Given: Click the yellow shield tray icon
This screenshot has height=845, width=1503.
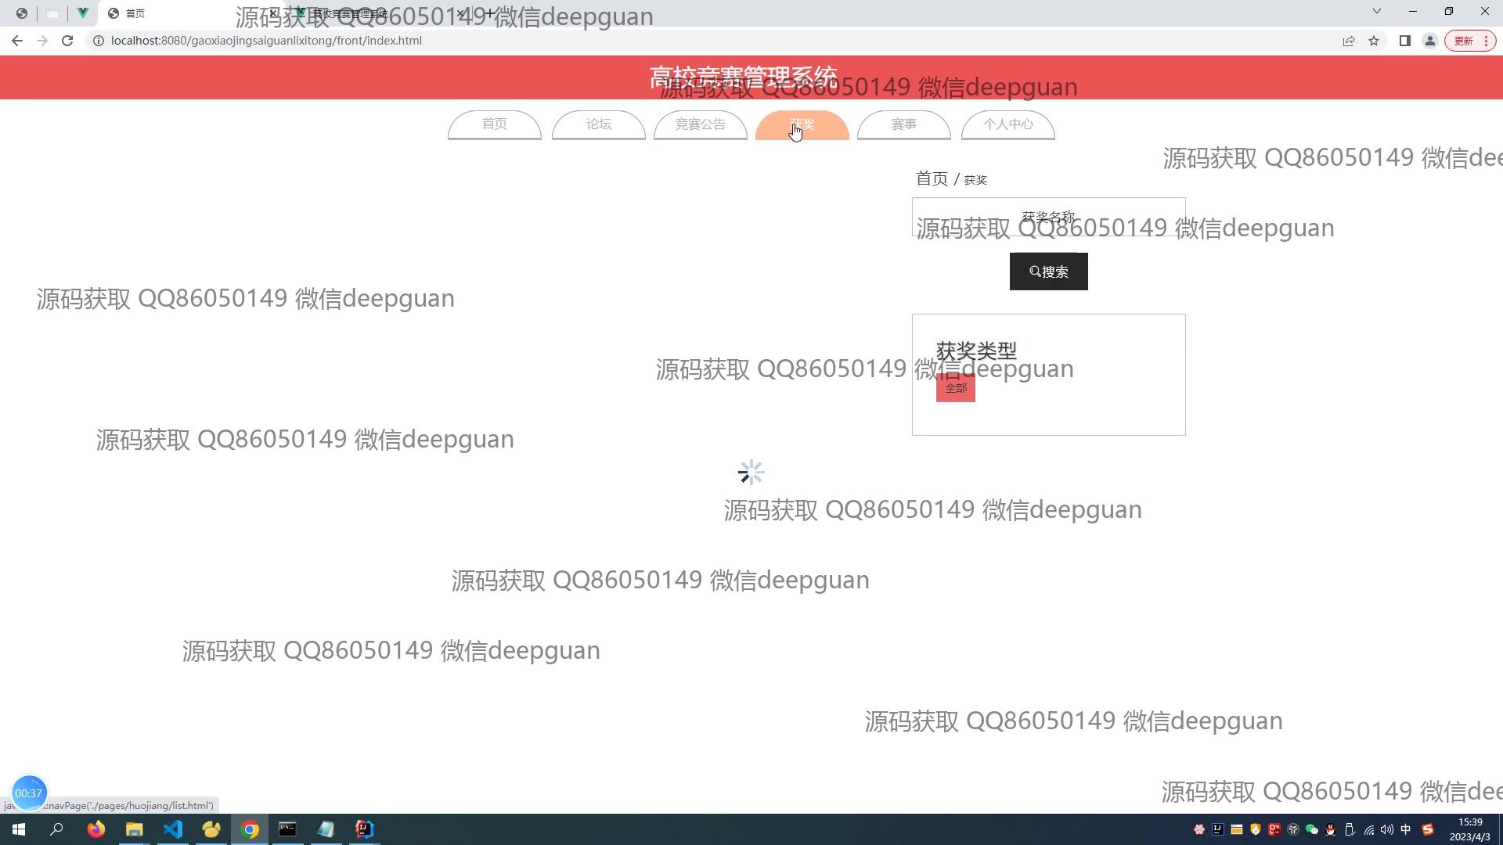Looking at the screenshot, I should (1256, 829).
